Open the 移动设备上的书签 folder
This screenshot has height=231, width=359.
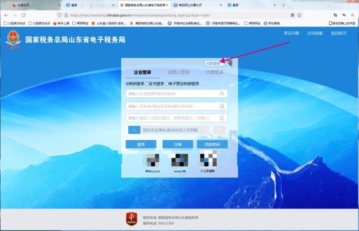(x=342, y=23)
